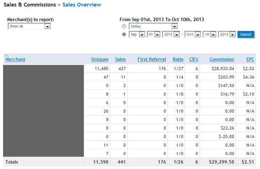Open the end day '10' dropdown
This screenshot has width=260, height=169.
pyautogui.click(x=213, y=34)
